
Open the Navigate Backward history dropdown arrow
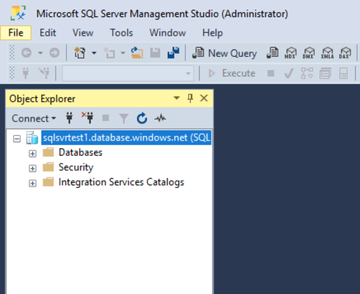point(41,53)
